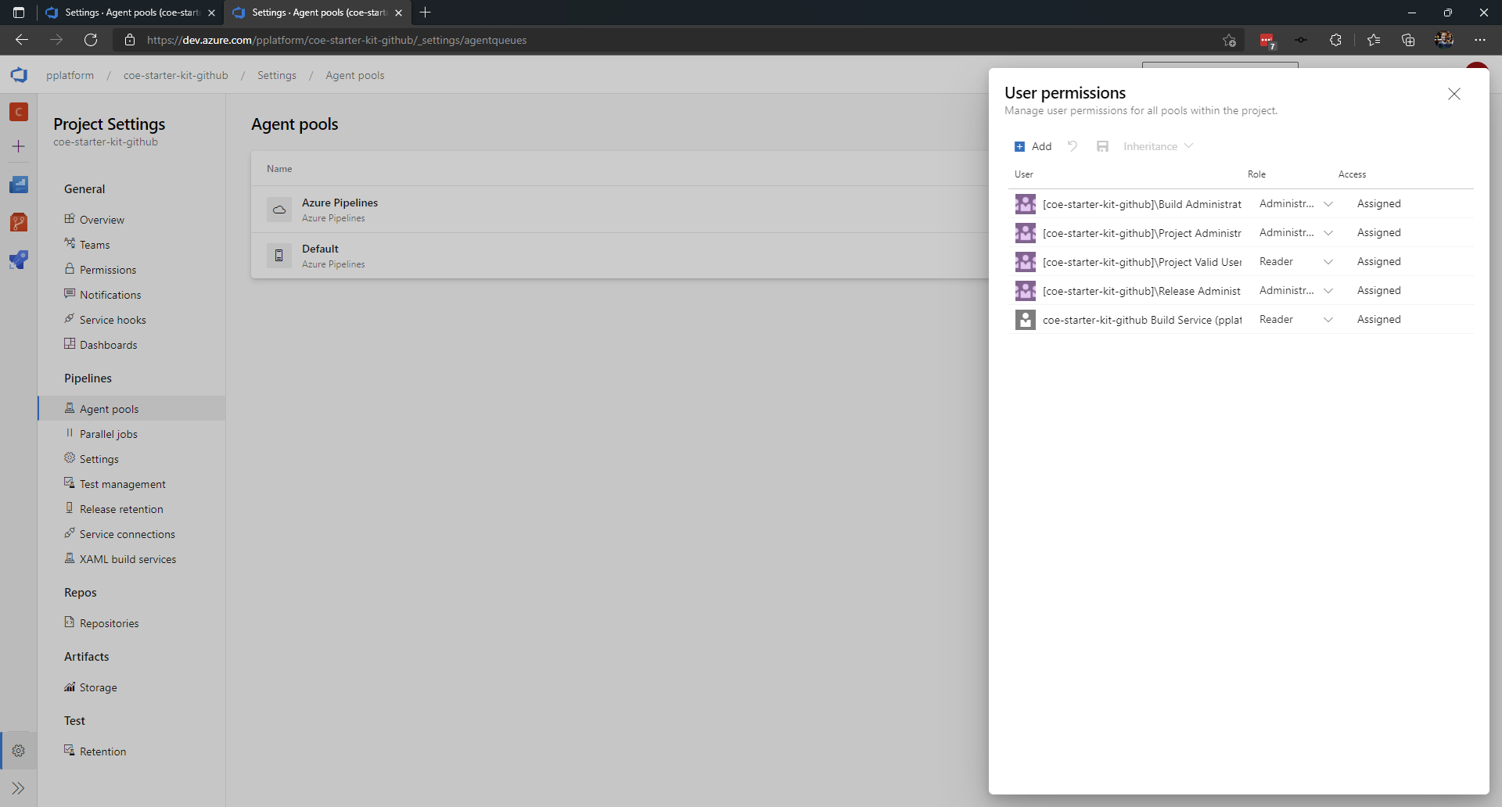The image size is (1502, 807).
Task: Open the Pipelines rocket icon in left rail
Action: point(19,260)
